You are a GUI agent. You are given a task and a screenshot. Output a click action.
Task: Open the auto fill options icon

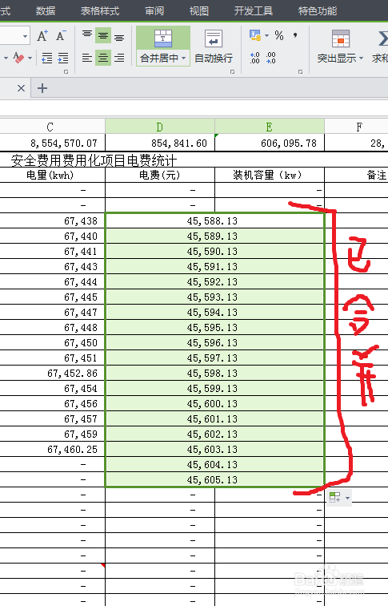pyautogui.click(x=334, y=498)
